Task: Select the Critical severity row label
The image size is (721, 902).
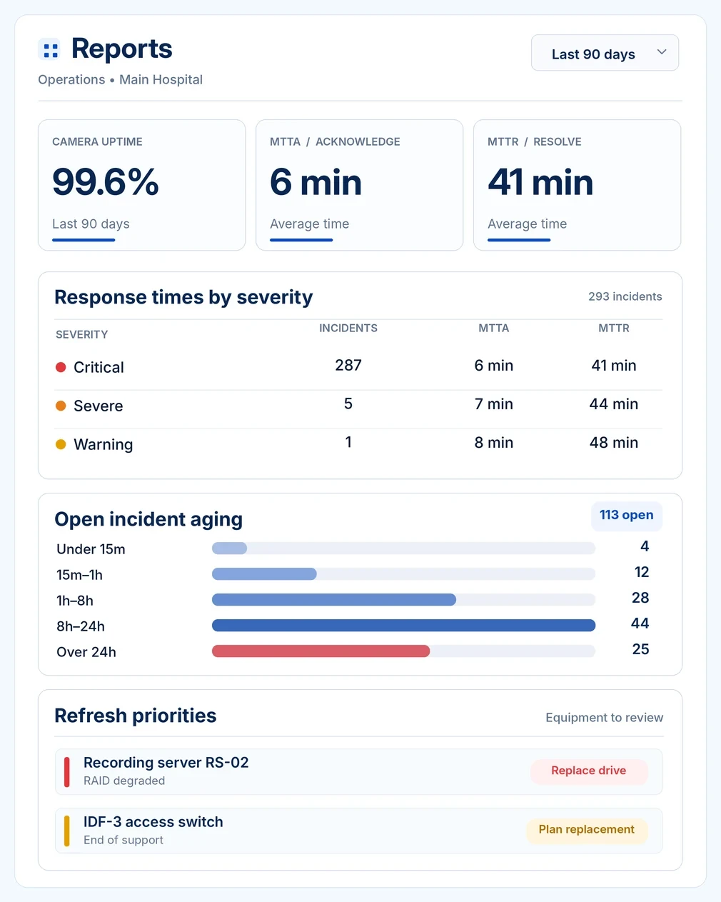Action: coord(99,367)
